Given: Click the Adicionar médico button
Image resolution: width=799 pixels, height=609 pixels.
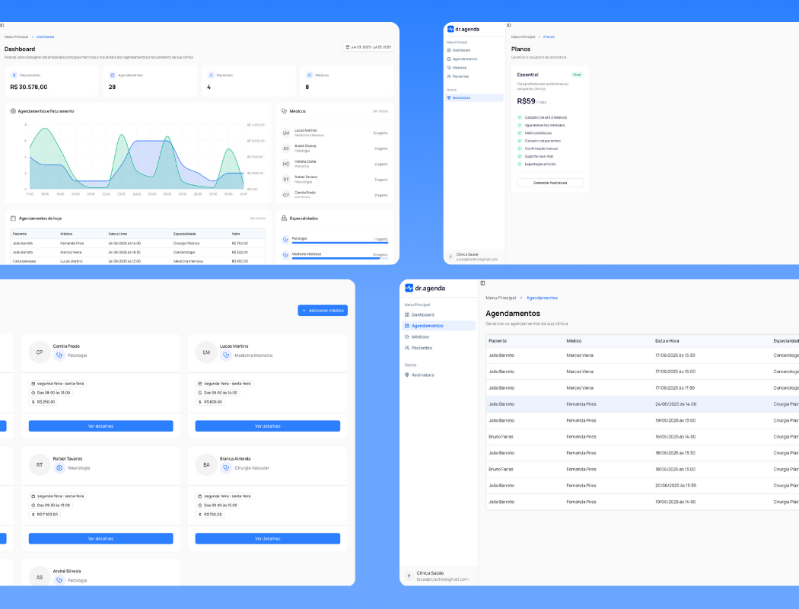Looking at the screenshot, I should pos(323,311).
